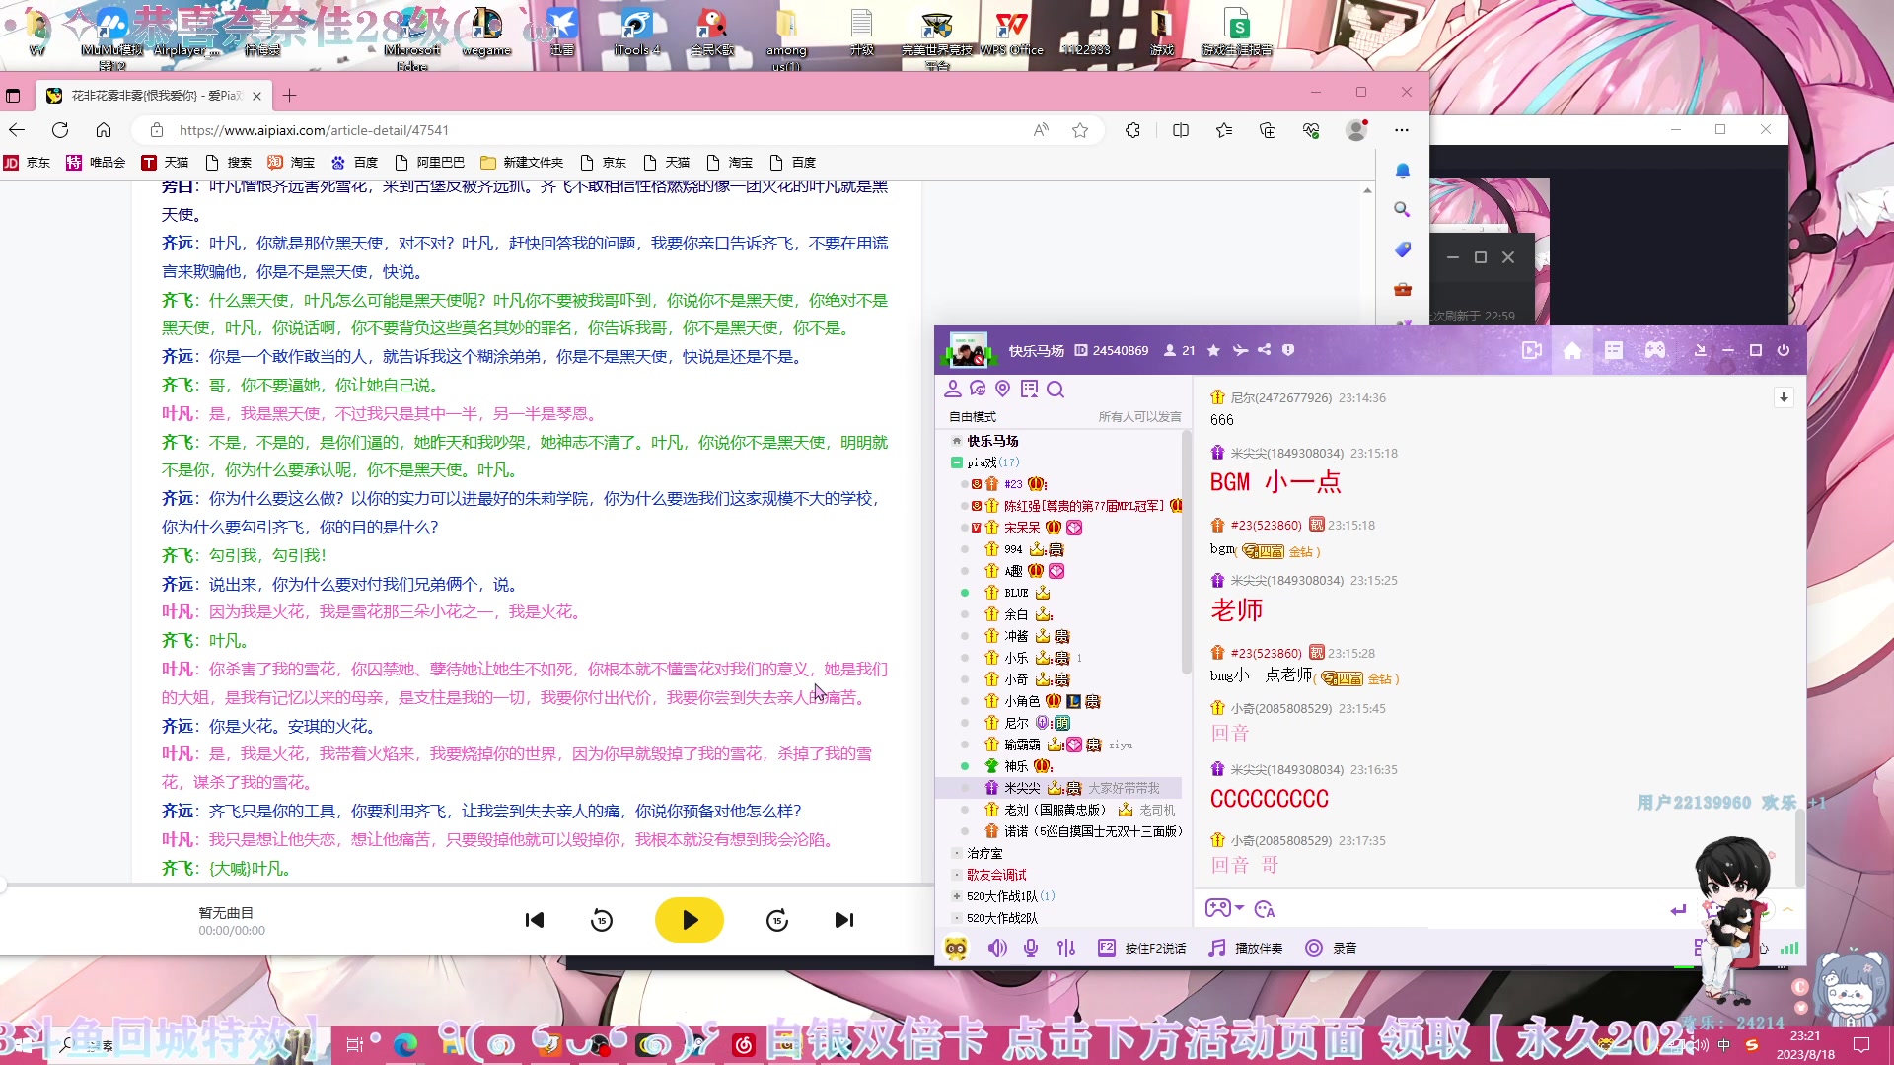Click the audio player progress slider handle
1894x1065 pixels.
[3, 886]
